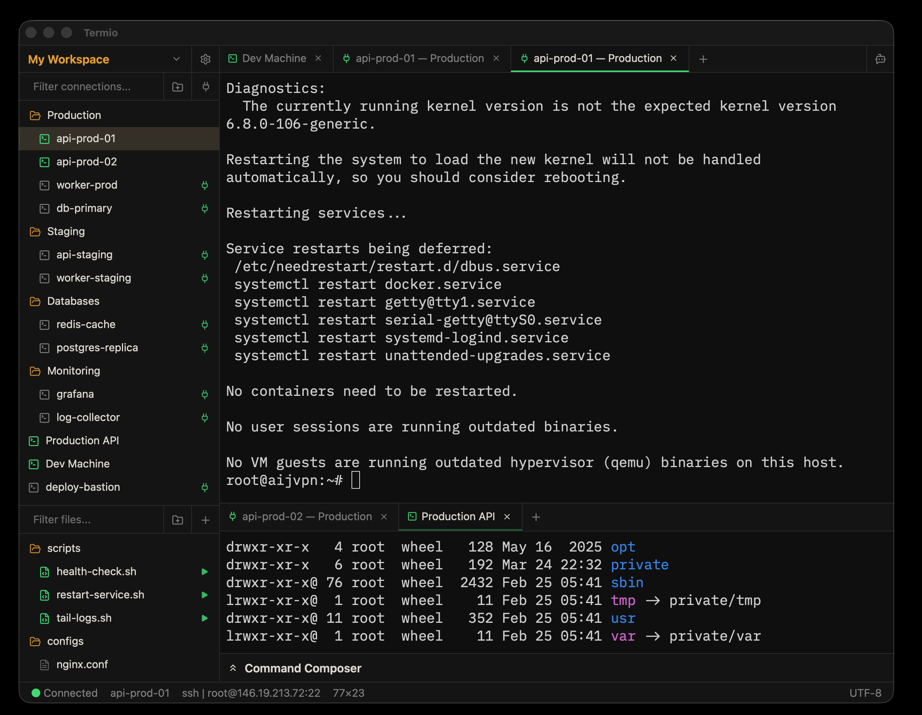Connect to db-primary via plug icon
Viewport: 922px width, 715px height.
pos(205,208)
